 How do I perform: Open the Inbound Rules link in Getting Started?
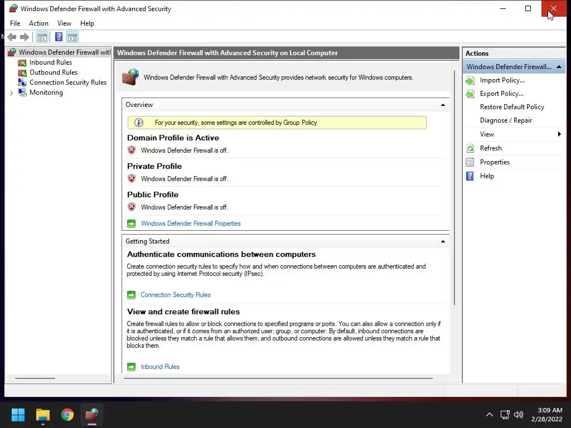coord(160,367)
